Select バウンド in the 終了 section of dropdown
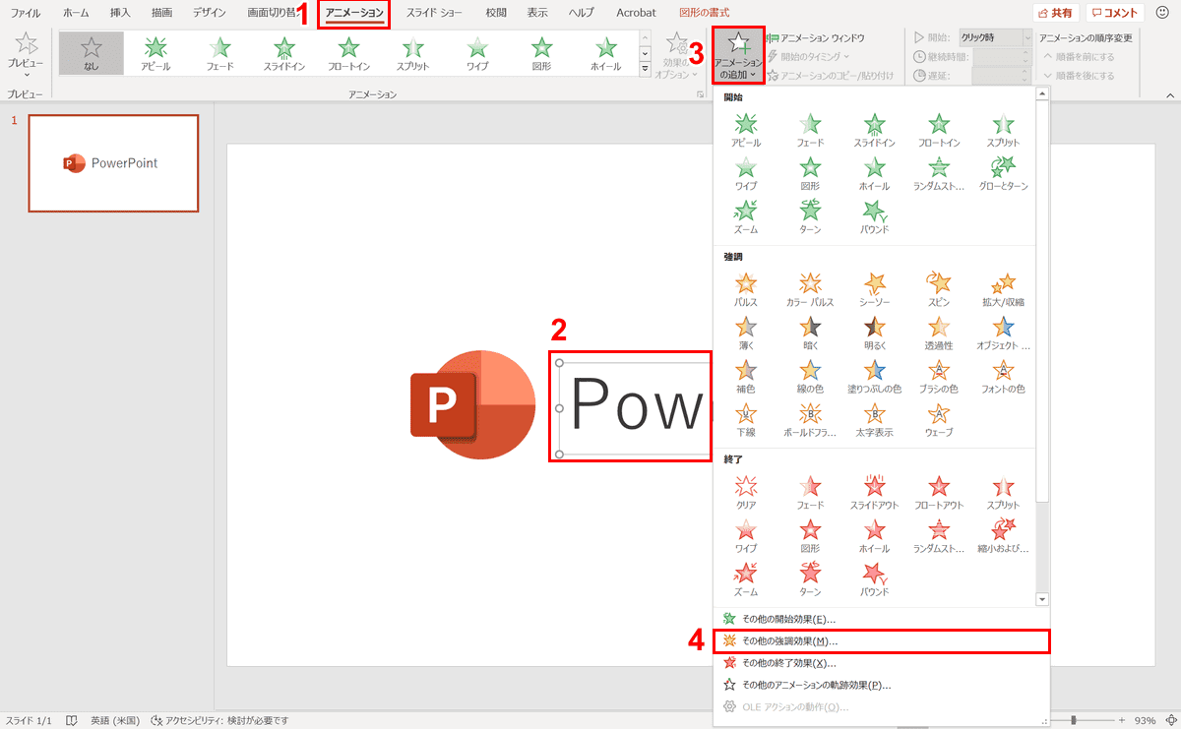 tap(874, 579)
